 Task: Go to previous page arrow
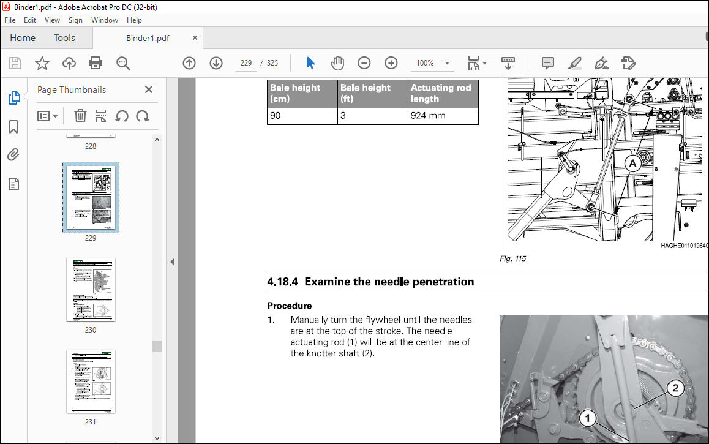click(189, 63)
